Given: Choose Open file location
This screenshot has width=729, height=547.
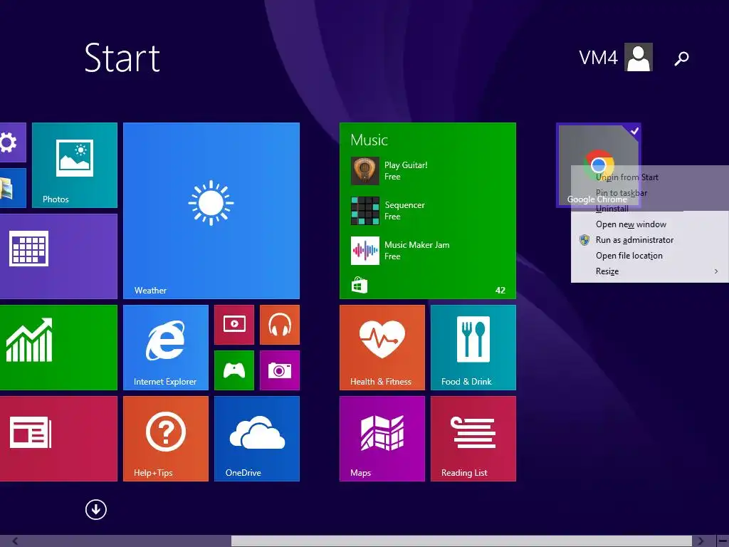Looking at the screenshot, I should point(650,256).
